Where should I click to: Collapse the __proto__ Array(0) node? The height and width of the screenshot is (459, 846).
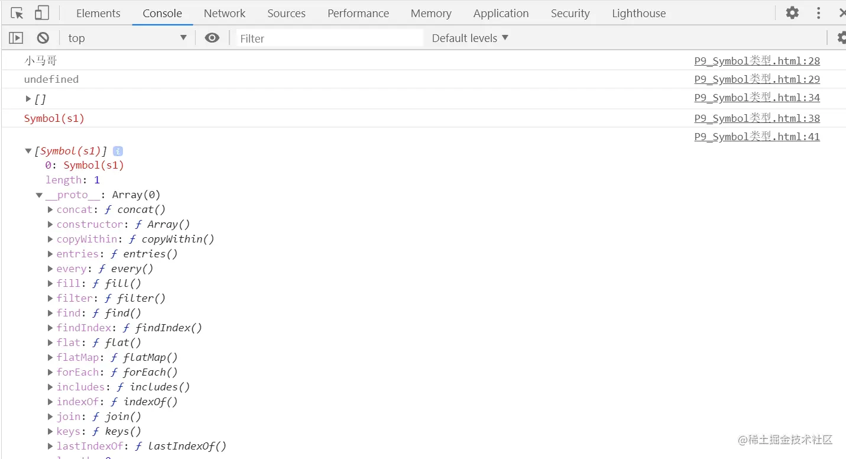(x=39, y=195)
